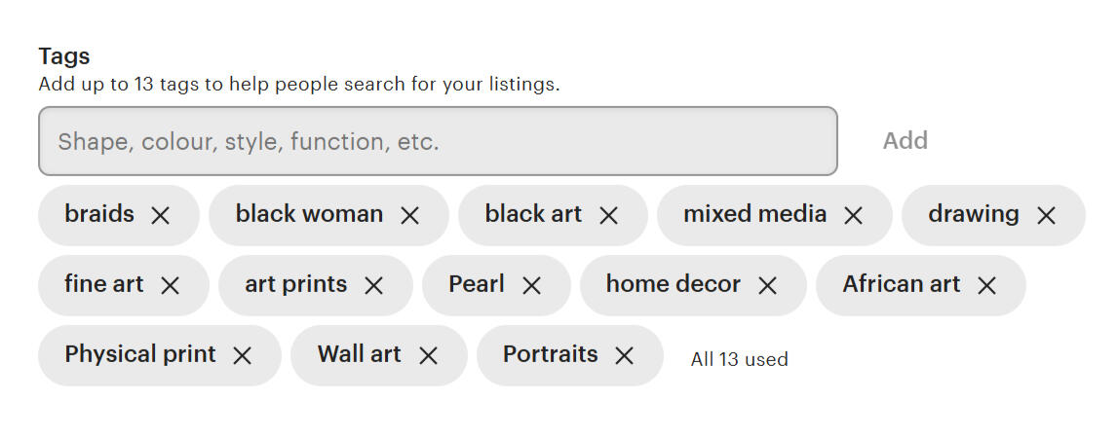Remove the 'braids' tag
Viewport: 1117px width, 436px height.
(x=161, y=215)
